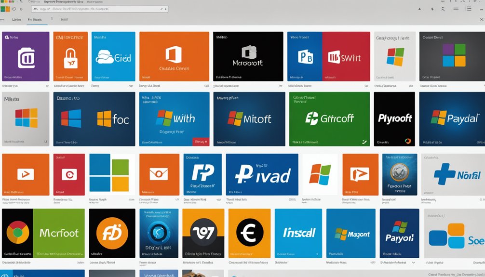This screenshot has height=277, width=485.
Task: Open the white tile with the Windows flag logo
Action: (x=320, y=174)
